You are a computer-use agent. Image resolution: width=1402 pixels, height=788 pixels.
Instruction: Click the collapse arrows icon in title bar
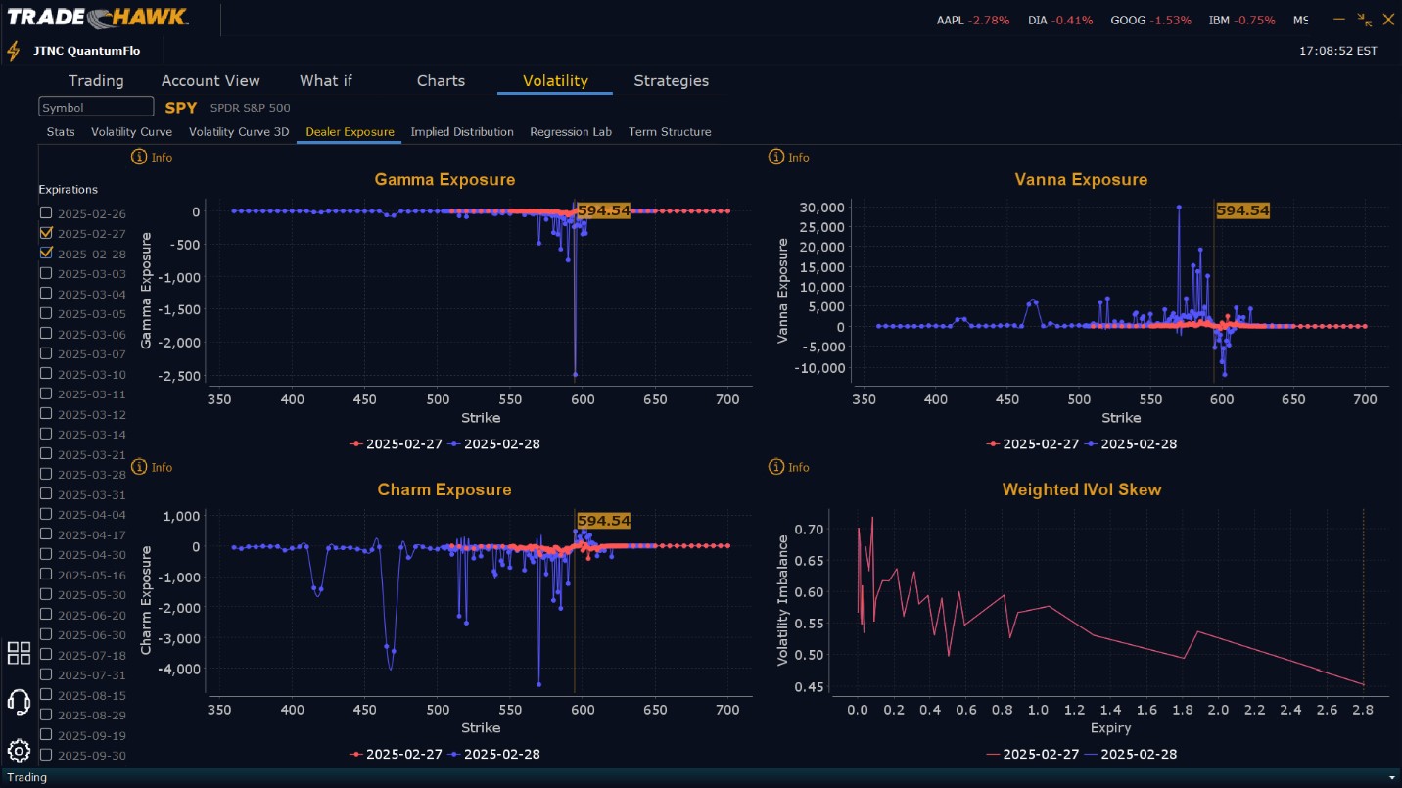pos(1365,20)
